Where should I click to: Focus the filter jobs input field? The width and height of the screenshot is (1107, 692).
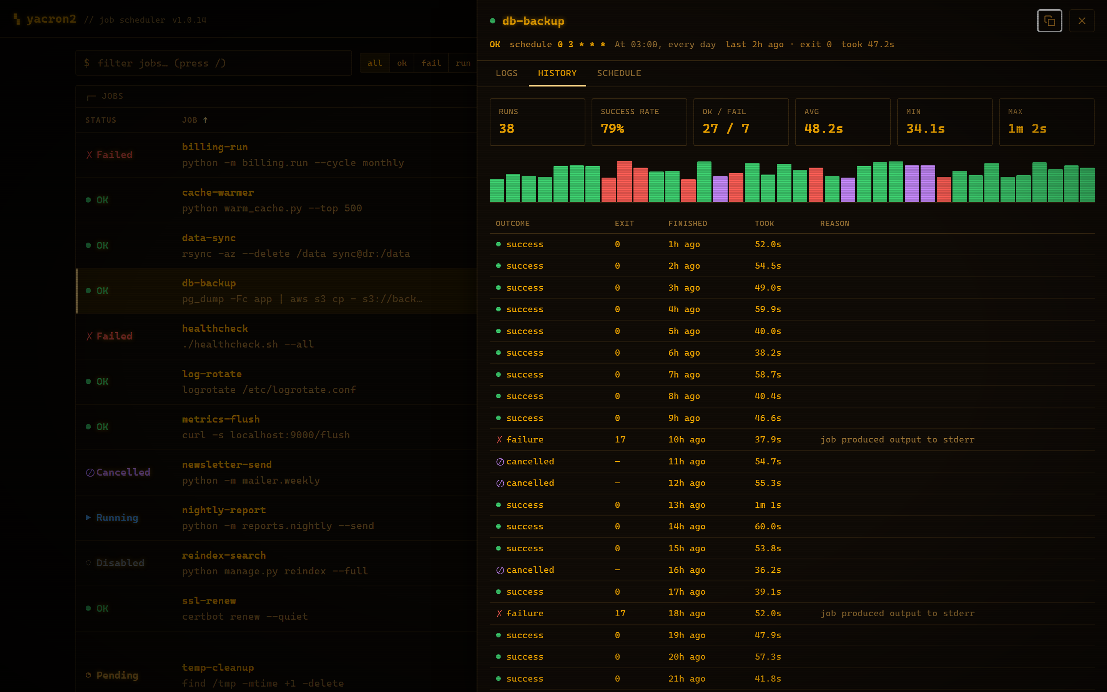[x=214, y=63]
